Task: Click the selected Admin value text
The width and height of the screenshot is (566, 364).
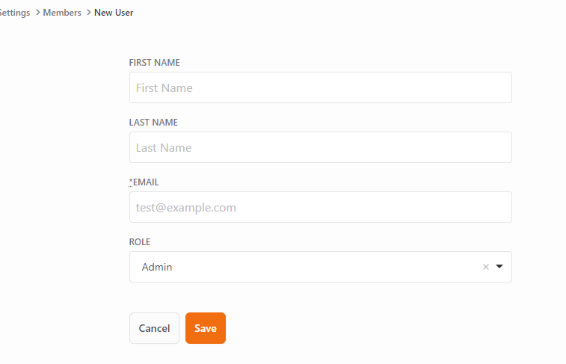Action: 157,267
